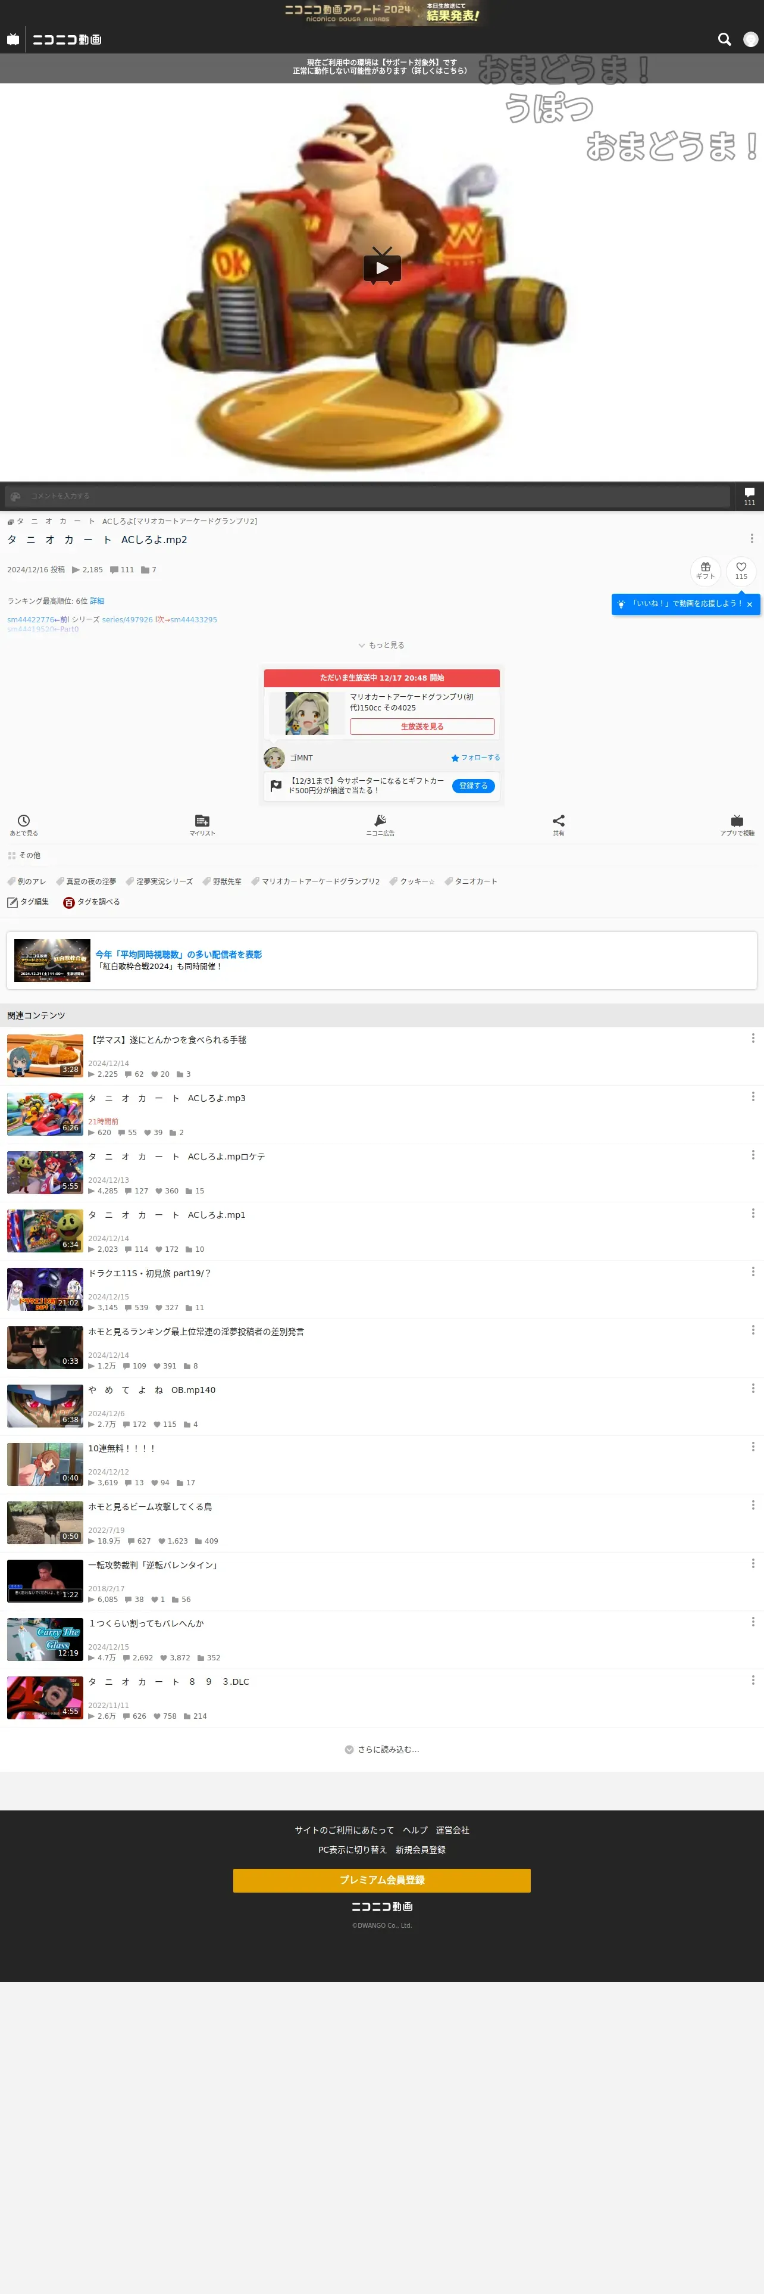764x2294 pixels.
Task: Open タグを調べる dictionary icon
Action: [92, 902]
